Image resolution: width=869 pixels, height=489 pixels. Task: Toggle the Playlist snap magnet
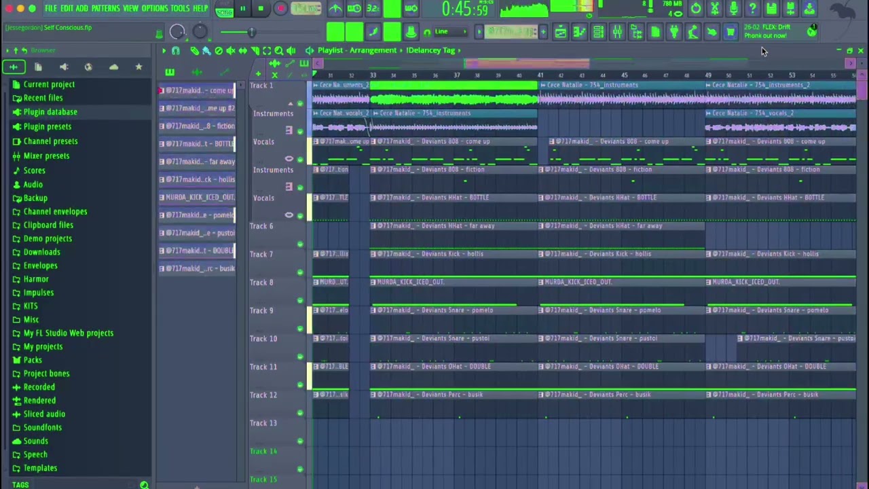(x=175, y=50)
